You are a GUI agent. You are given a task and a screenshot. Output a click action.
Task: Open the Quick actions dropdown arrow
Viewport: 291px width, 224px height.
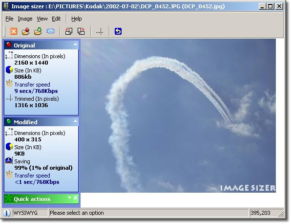pyautogui.click(x=69, y=198)
